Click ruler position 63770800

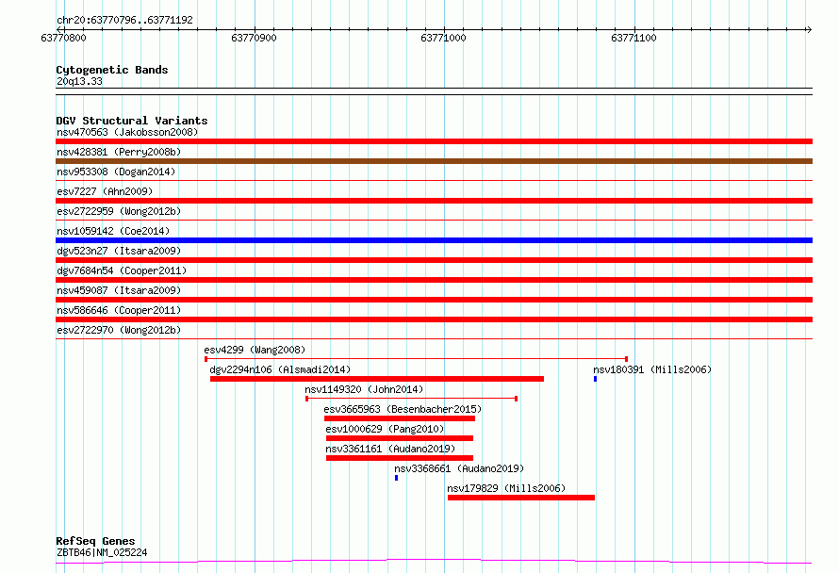tap(64, 38)
